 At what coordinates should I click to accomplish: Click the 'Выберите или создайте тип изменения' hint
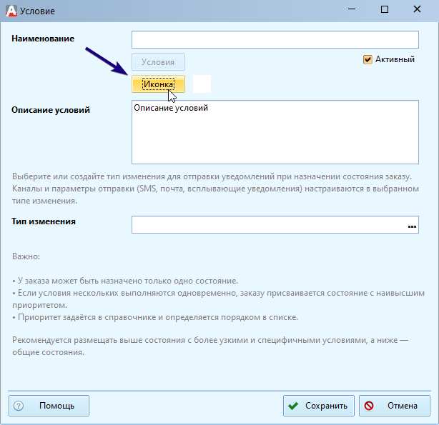216,189
